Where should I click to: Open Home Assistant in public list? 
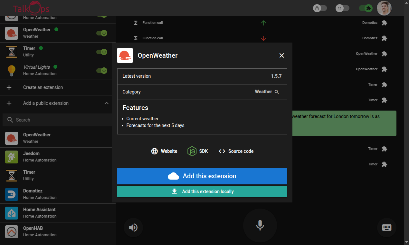pyautogui.click(x=58, y=213)
